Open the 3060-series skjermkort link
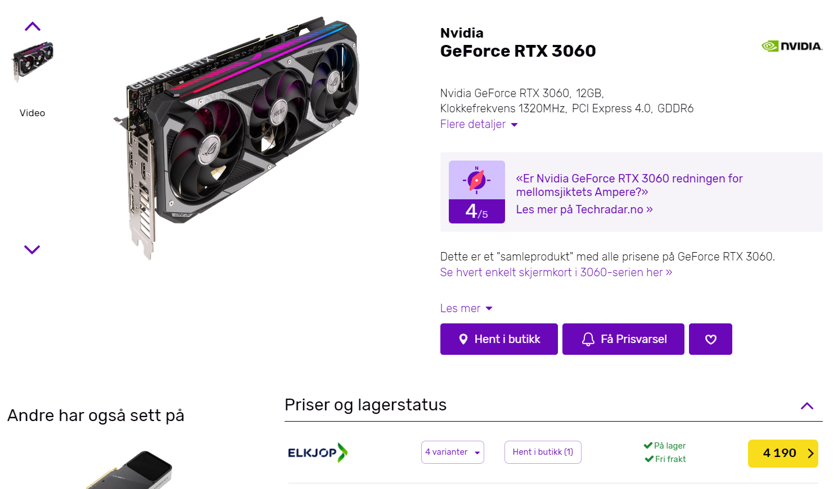The height and width of the screenshot is (489, 838). click(556, 272)
